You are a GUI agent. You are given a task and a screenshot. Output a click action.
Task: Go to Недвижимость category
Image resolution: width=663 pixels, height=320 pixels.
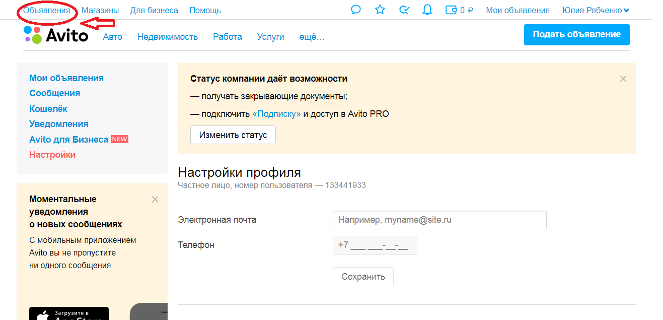click(x=168, y=37)
